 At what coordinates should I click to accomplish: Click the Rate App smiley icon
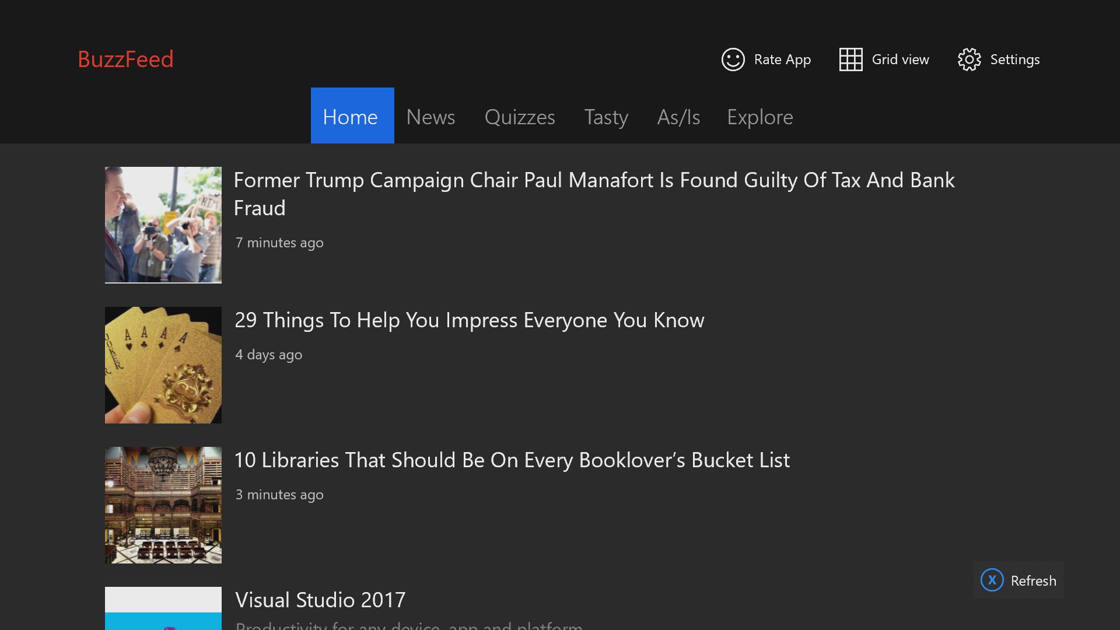click(733, 60)
